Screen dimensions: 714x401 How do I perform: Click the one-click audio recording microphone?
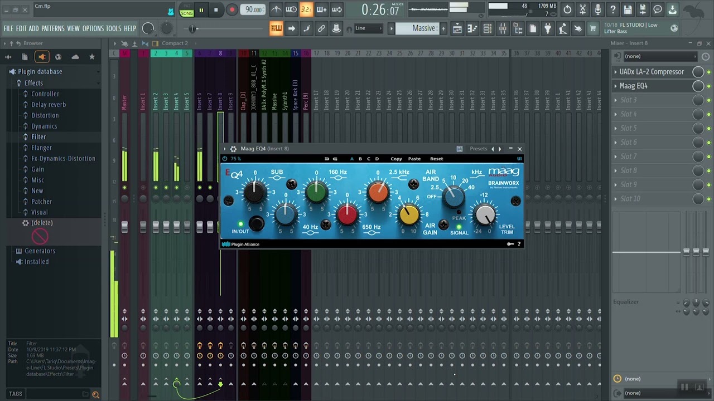click(597, 9)
